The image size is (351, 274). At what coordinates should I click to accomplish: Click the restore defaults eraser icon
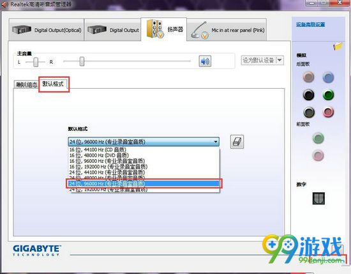pyautogui.click(x=237, y=142)
